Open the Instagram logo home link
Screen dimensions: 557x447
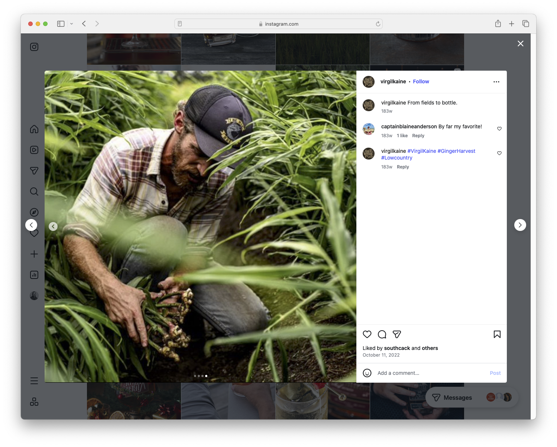click(x=34, y=47)
